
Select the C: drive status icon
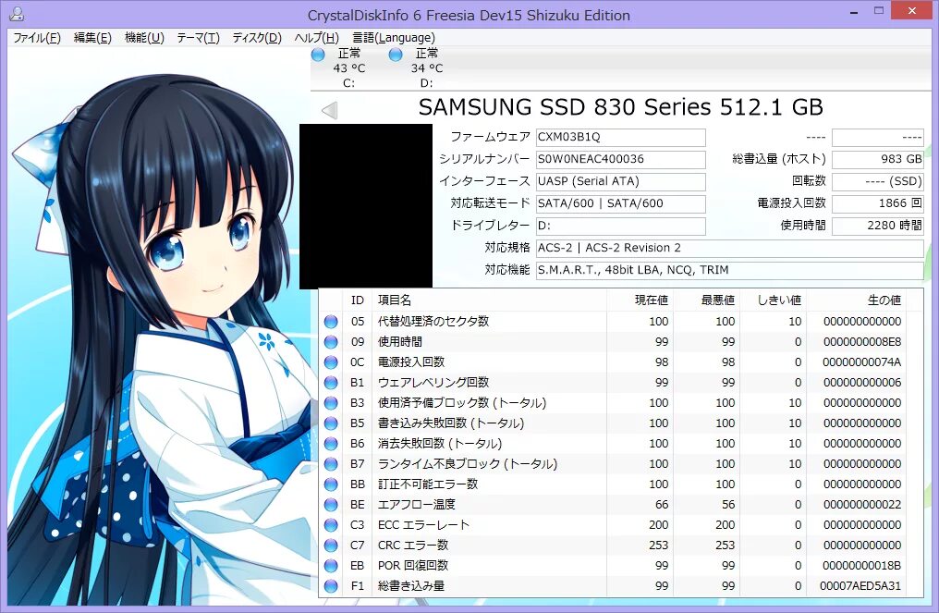(318, 55)
